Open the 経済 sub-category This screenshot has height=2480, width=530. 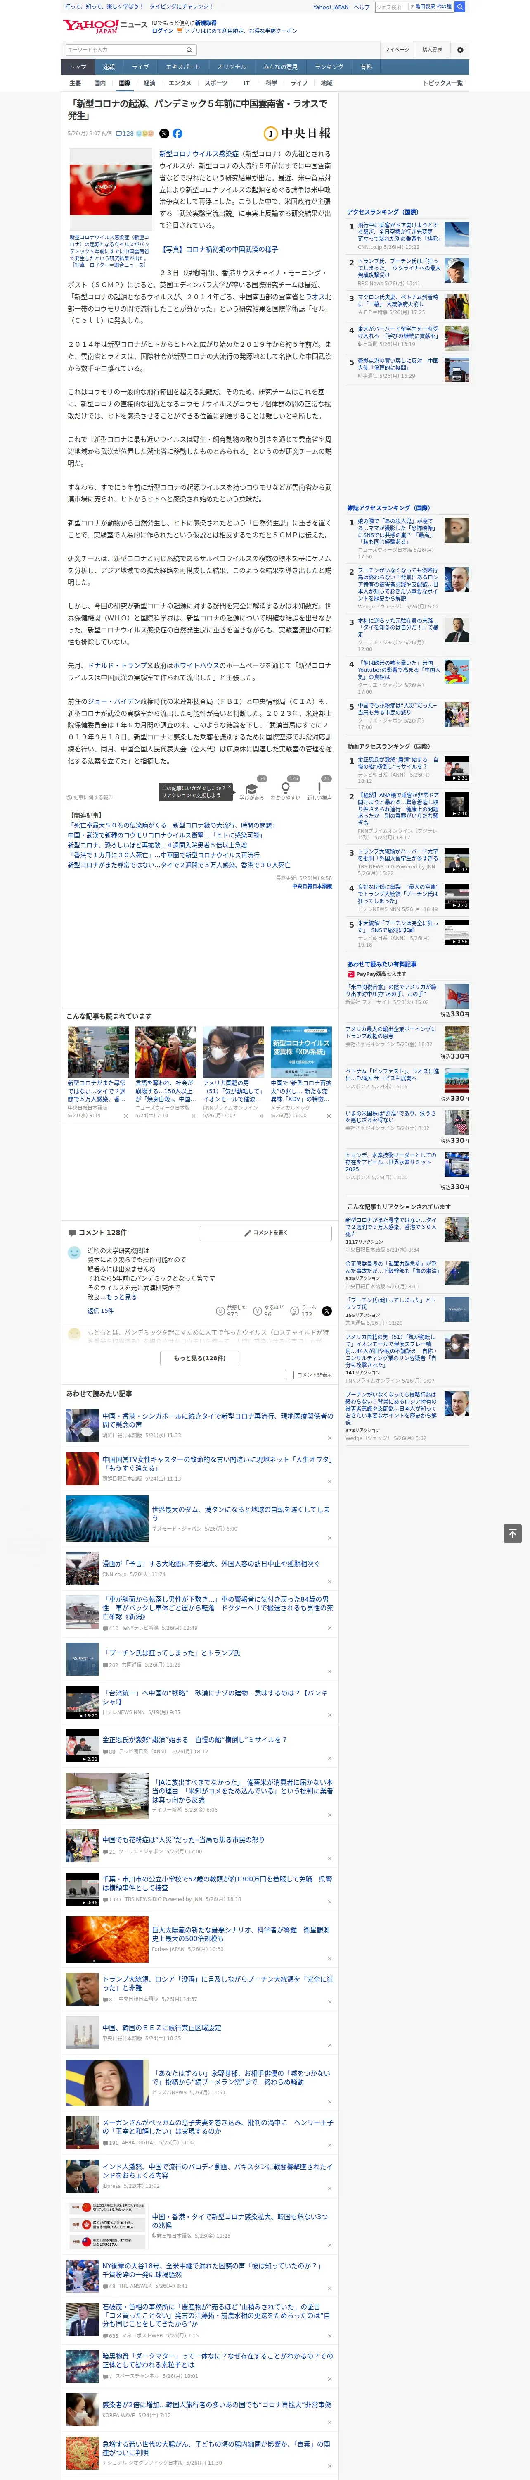[x=149, y=83]
